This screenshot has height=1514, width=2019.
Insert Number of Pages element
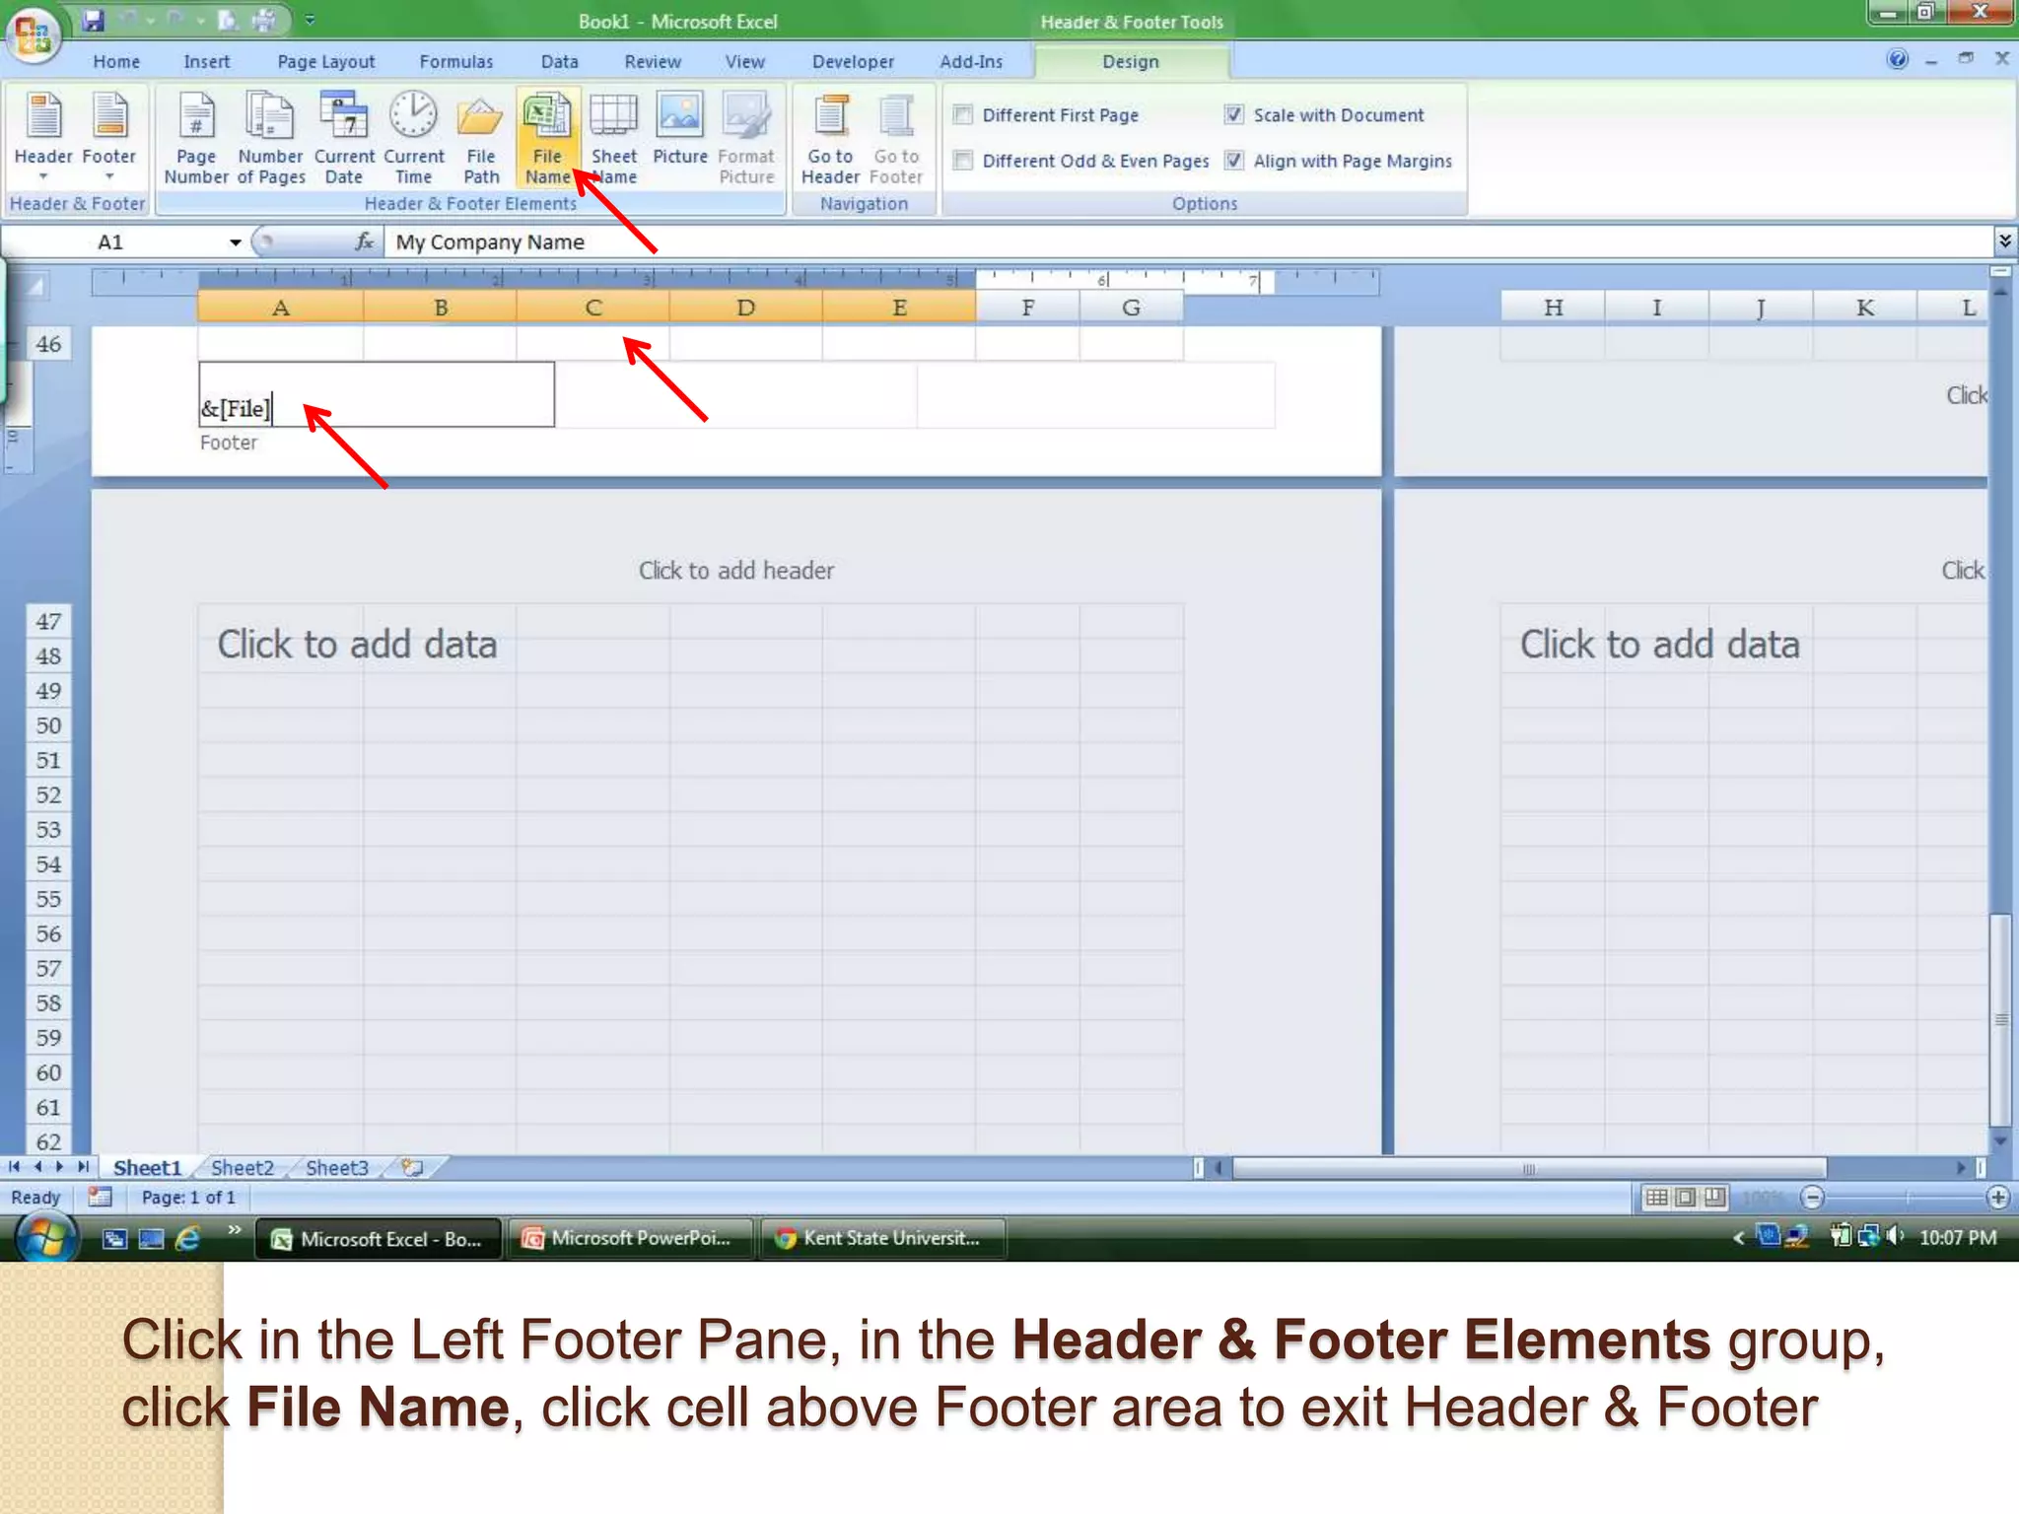270,138
